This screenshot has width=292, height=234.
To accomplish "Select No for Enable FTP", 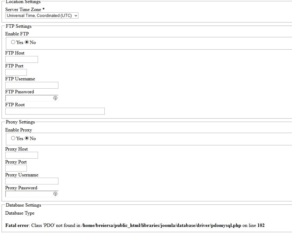I will (27, 42).
